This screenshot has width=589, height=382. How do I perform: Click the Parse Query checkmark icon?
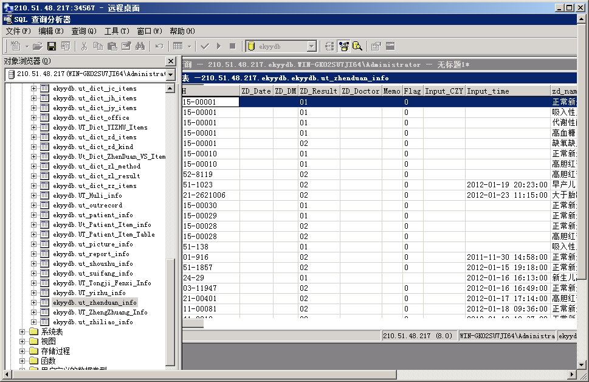pyautogui.click(x=205, y=46)
